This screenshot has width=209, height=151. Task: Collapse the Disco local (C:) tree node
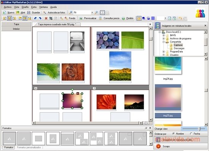pos(160,32)
